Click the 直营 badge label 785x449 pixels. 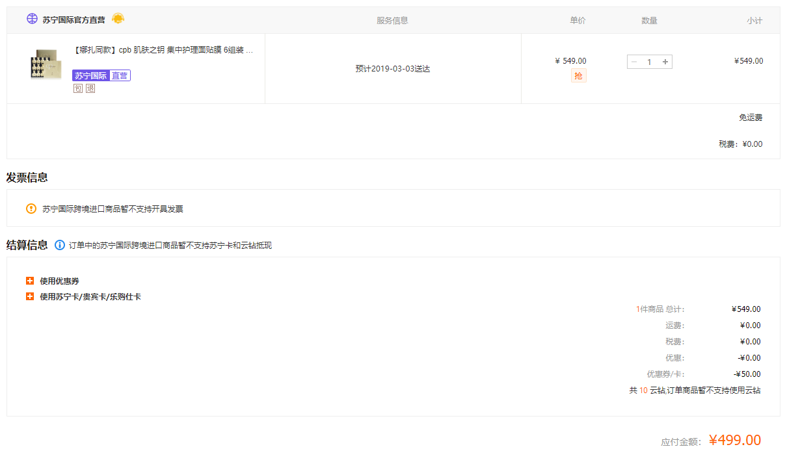click(120, 76)
